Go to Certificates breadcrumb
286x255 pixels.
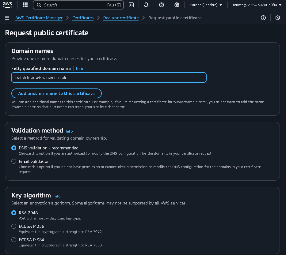tap(83, 18)
